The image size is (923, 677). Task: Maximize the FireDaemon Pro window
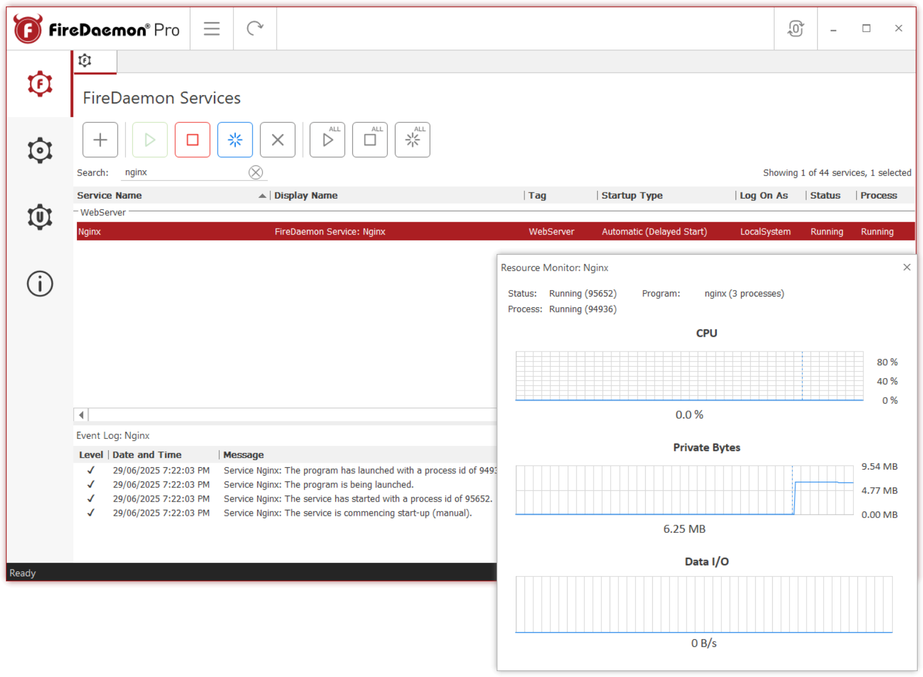click(x=866, y=28)
